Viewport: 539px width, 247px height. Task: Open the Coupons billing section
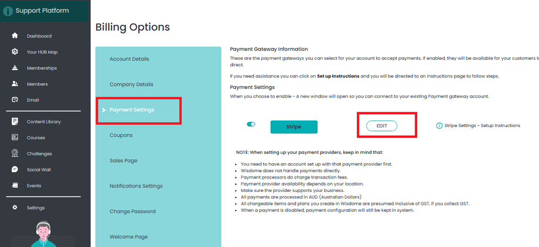point(121,135)
